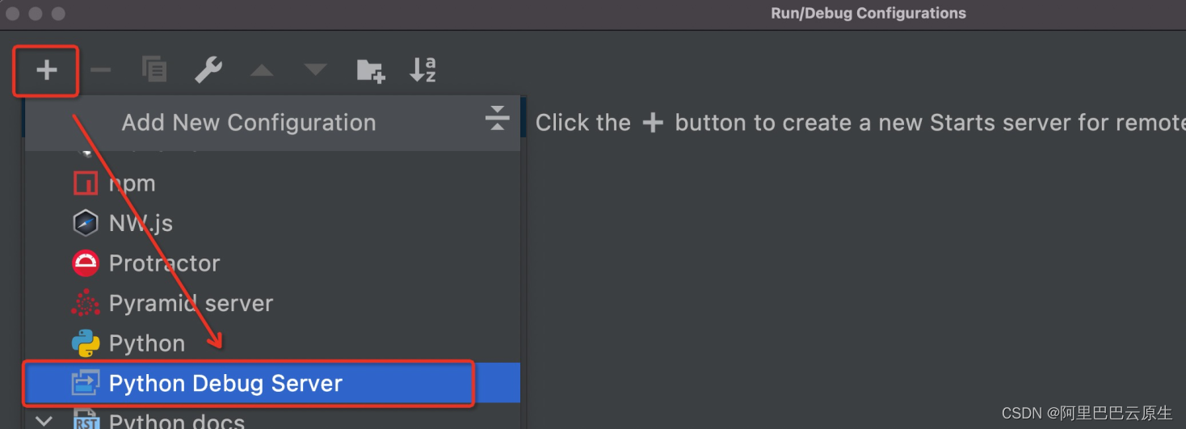Select Python configuration type
1186x429 pixels.
coord(147,343)
